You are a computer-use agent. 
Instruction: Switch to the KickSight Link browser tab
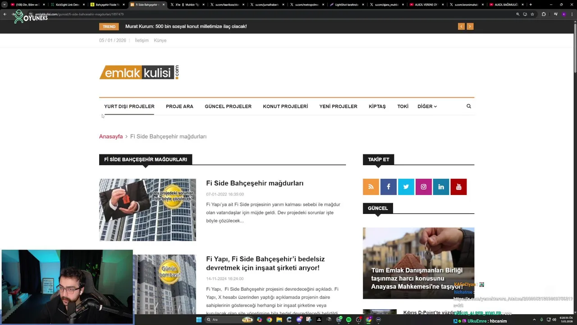click(67, 5)
